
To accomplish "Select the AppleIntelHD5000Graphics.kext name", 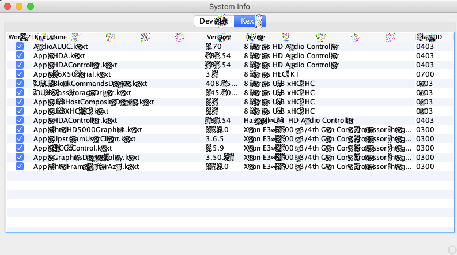I will (88, 130).
